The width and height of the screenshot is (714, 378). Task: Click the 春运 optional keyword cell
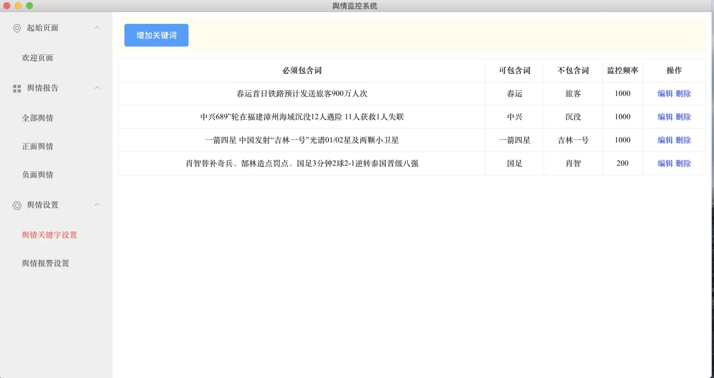(x=515, y=94)
